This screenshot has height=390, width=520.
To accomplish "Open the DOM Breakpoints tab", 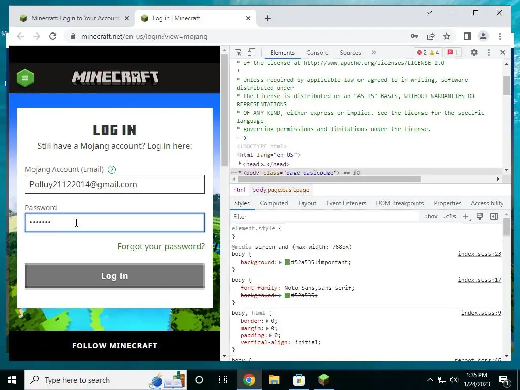I will point(400,203).
